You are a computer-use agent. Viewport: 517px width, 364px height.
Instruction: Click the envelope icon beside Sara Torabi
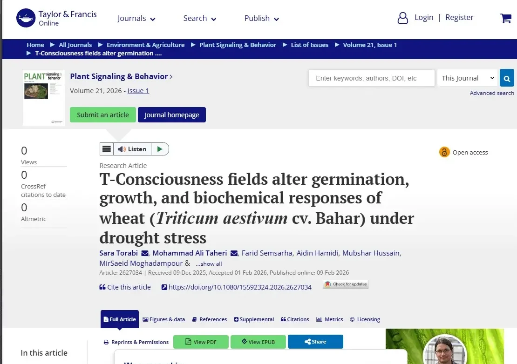tap(145, 253)
